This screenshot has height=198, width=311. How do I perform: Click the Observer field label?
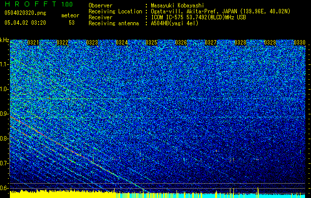point(100,5)
